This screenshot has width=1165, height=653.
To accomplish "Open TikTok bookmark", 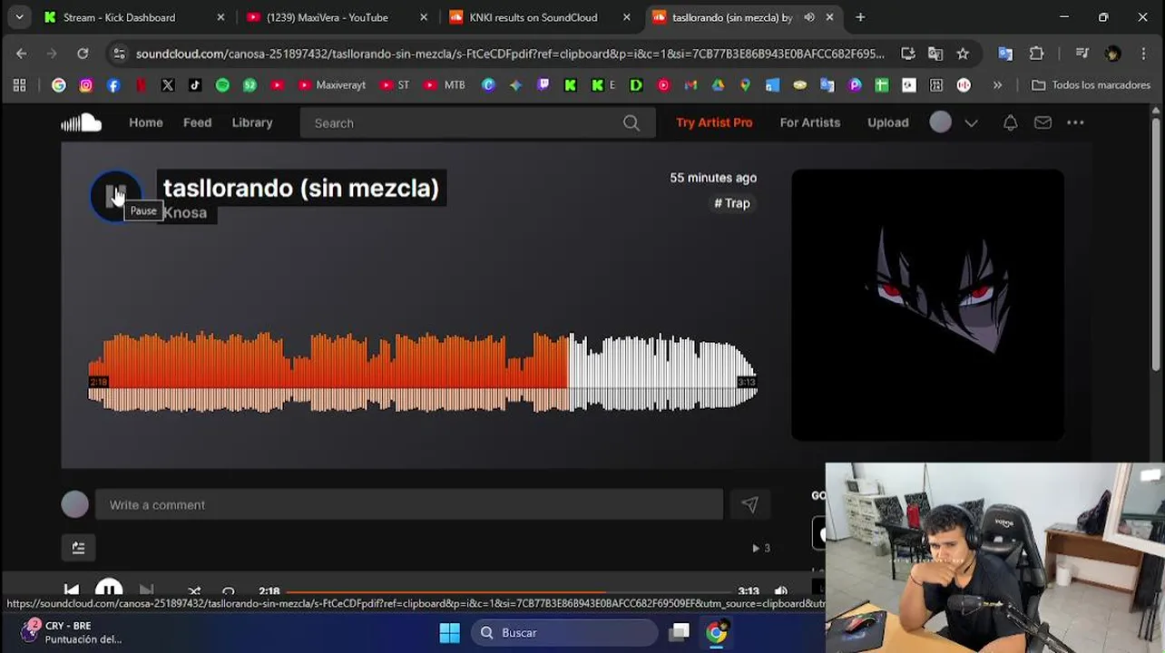I will point(195,85).
